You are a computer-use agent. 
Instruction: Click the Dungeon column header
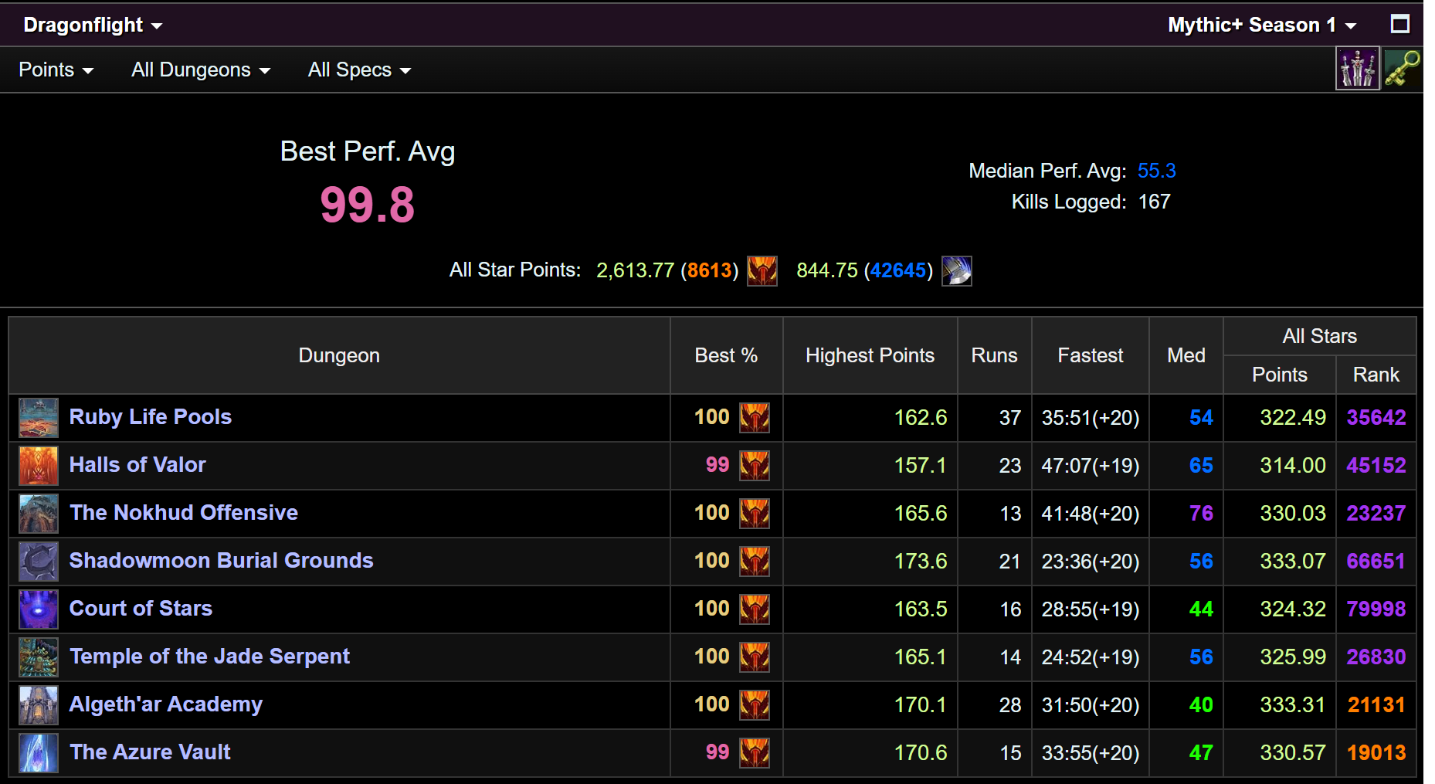pyautogui.click(x=339, y=355)
